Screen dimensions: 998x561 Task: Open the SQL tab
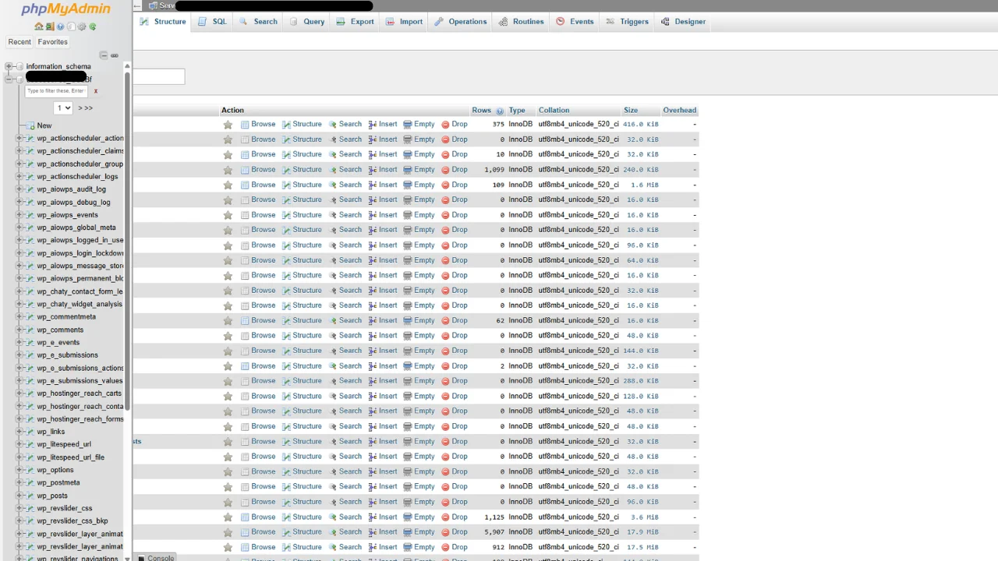pyautogui.click(x=213, y=22)
